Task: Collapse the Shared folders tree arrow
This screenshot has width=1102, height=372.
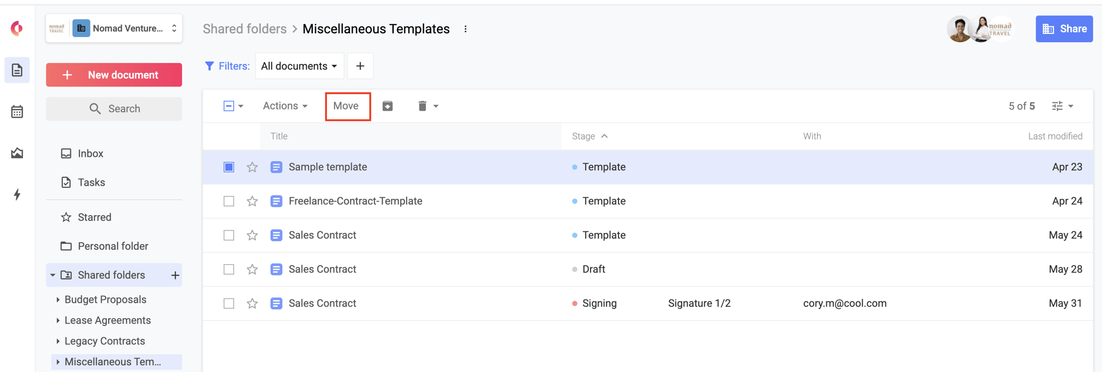Action: pos(53,276)
